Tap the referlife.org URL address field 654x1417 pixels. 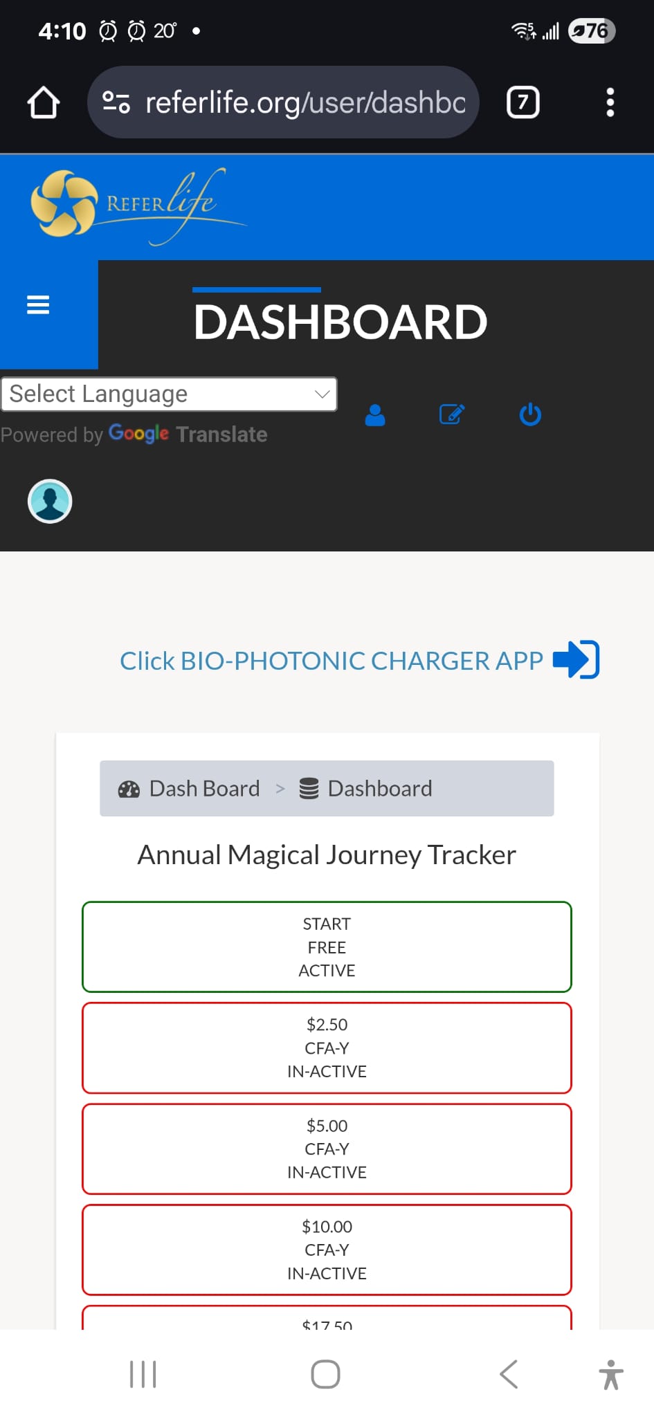tap(305, 102)
